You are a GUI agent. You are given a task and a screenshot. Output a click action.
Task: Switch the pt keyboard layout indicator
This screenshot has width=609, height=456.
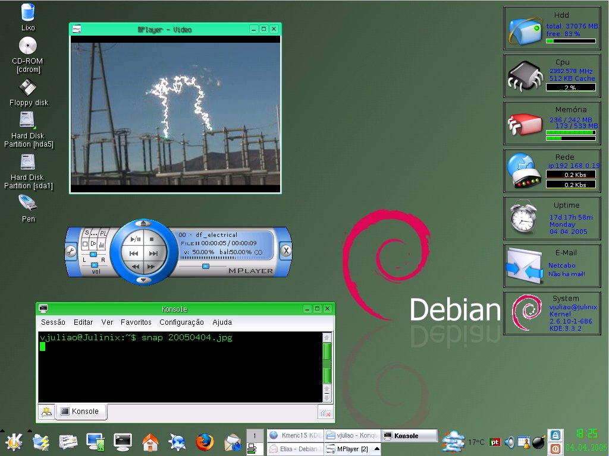click(x=495, y=442)
